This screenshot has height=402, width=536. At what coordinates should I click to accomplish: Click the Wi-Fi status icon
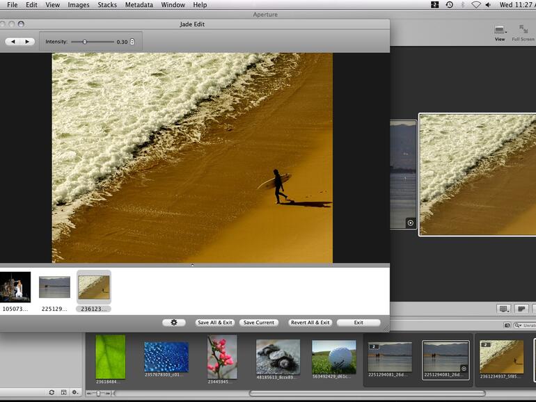(476, 5)
